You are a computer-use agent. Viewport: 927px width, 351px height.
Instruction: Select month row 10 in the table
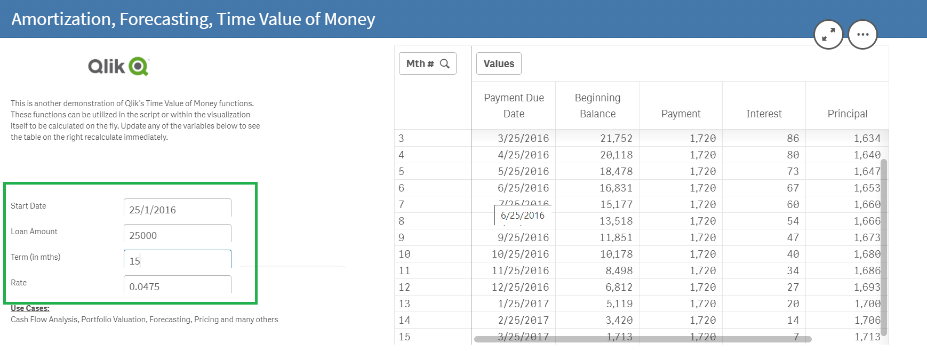pyautogui.click(x=405, y=254)
